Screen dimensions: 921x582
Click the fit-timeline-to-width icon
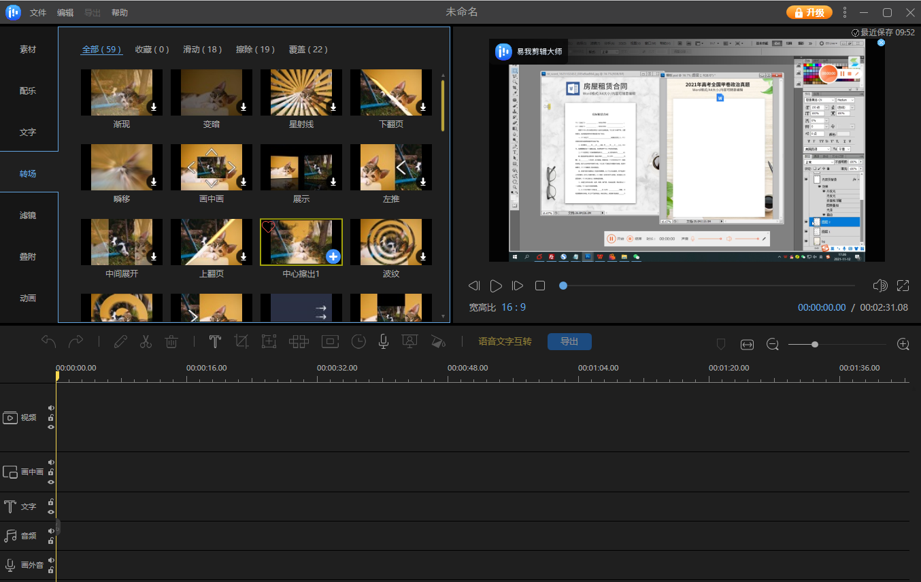(x=747, y=345)
